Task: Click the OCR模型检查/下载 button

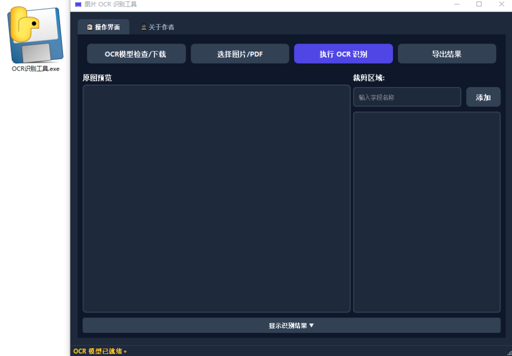Action: pyautogui.click(x=136, y=53)
